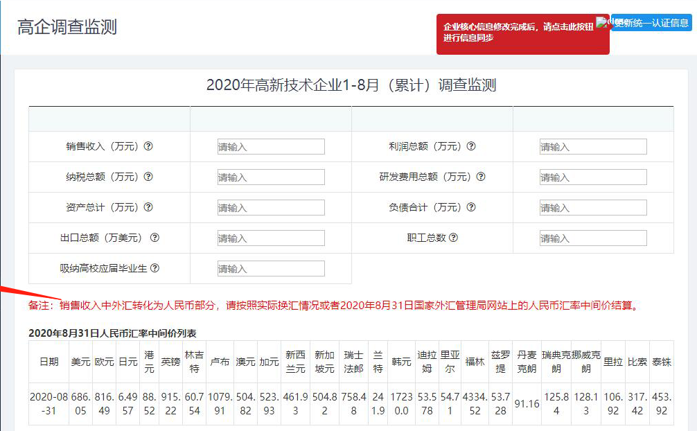Click help icon next to 利润总额（万元）

471,146
